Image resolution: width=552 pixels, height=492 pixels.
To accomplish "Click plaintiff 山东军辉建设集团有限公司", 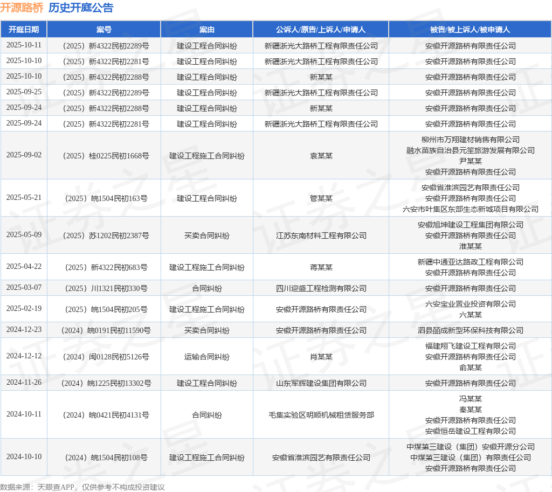I will tap(321, 383).
